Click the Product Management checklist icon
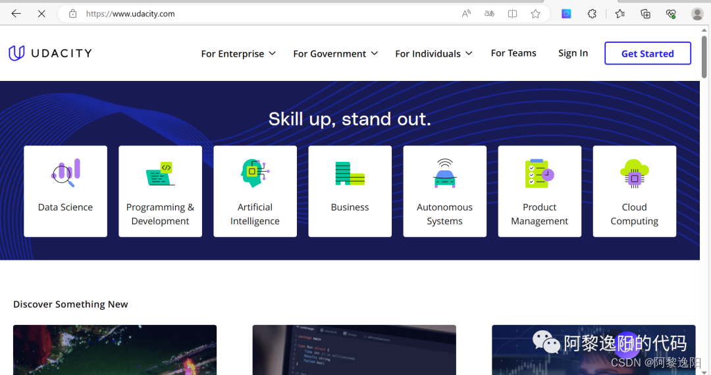This screenshot has width=711, height=375. click(x=540, y=173)
